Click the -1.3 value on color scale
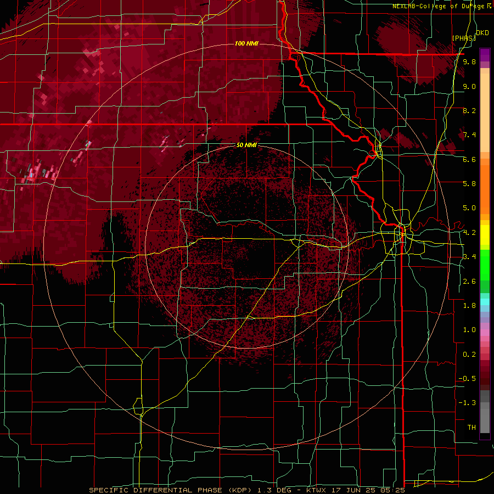 (467, 403)
